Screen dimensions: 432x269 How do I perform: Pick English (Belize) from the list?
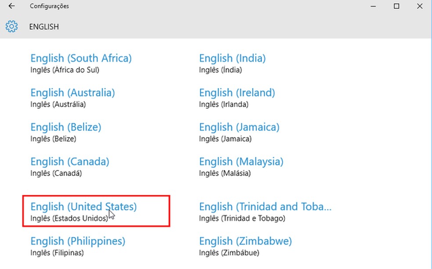pos(66,127)
